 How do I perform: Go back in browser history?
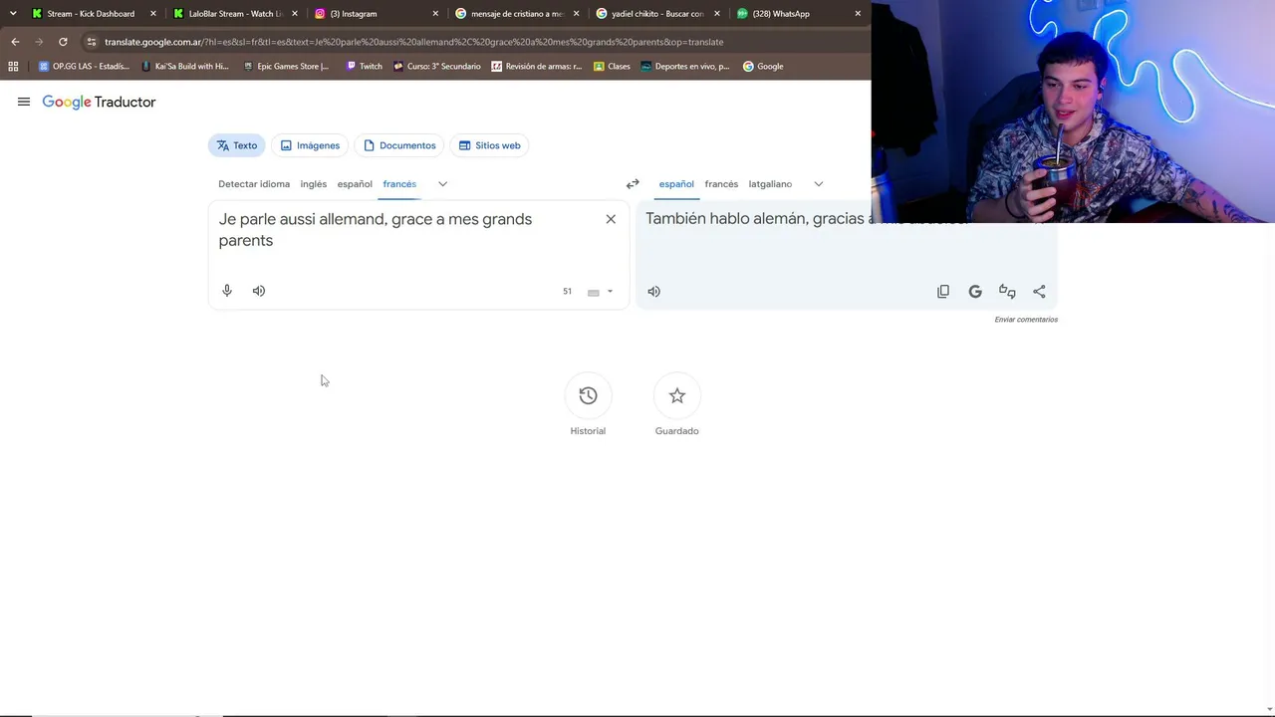tap(15, 42)
